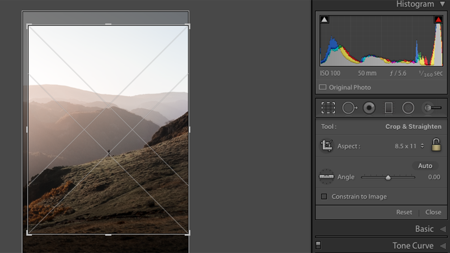This screenshot has height=253, width=450.
Task: Select the Red Eye Correction tool
Action: (369, 108)
